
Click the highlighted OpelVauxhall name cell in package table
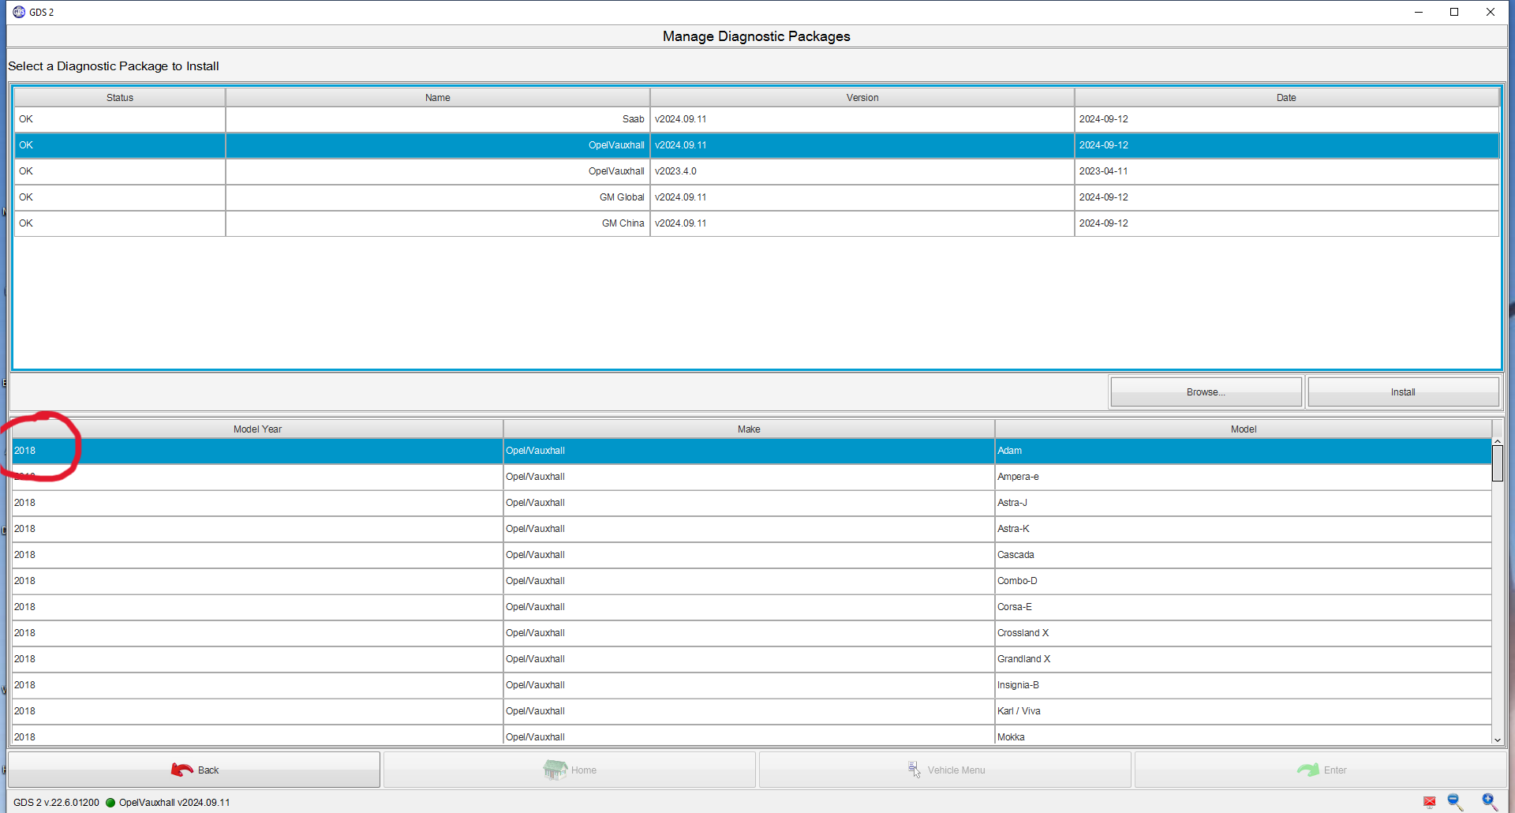(x=438, y=145)
